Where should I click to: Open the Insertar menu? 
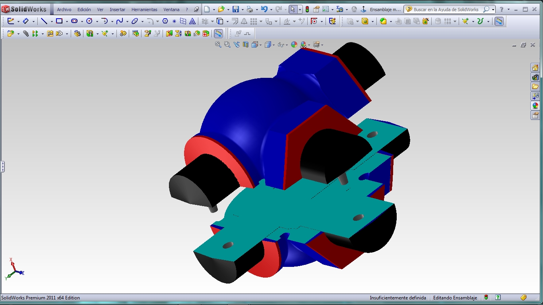coord(118,10)
